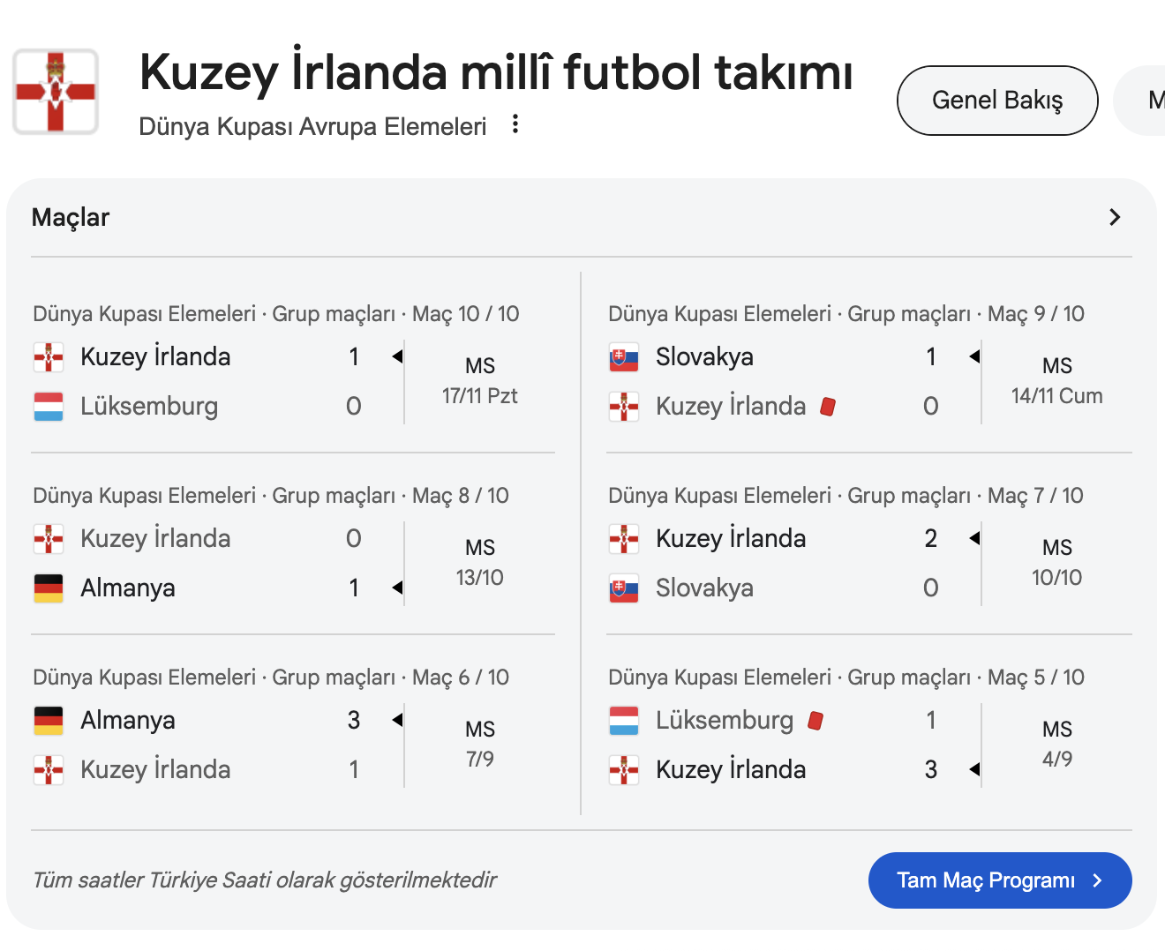1165x951 pixels.
Task: Click red card icon in Slovakya match 9
Action: pyautogui.click(x=828, y=407)
